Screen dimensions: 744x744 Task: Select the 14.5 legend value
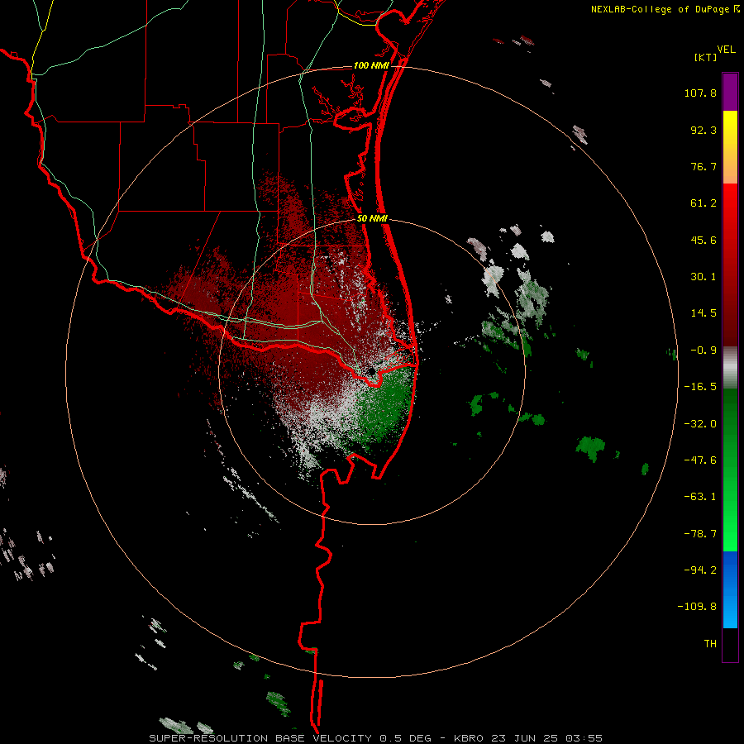click(x=703, y=313)
